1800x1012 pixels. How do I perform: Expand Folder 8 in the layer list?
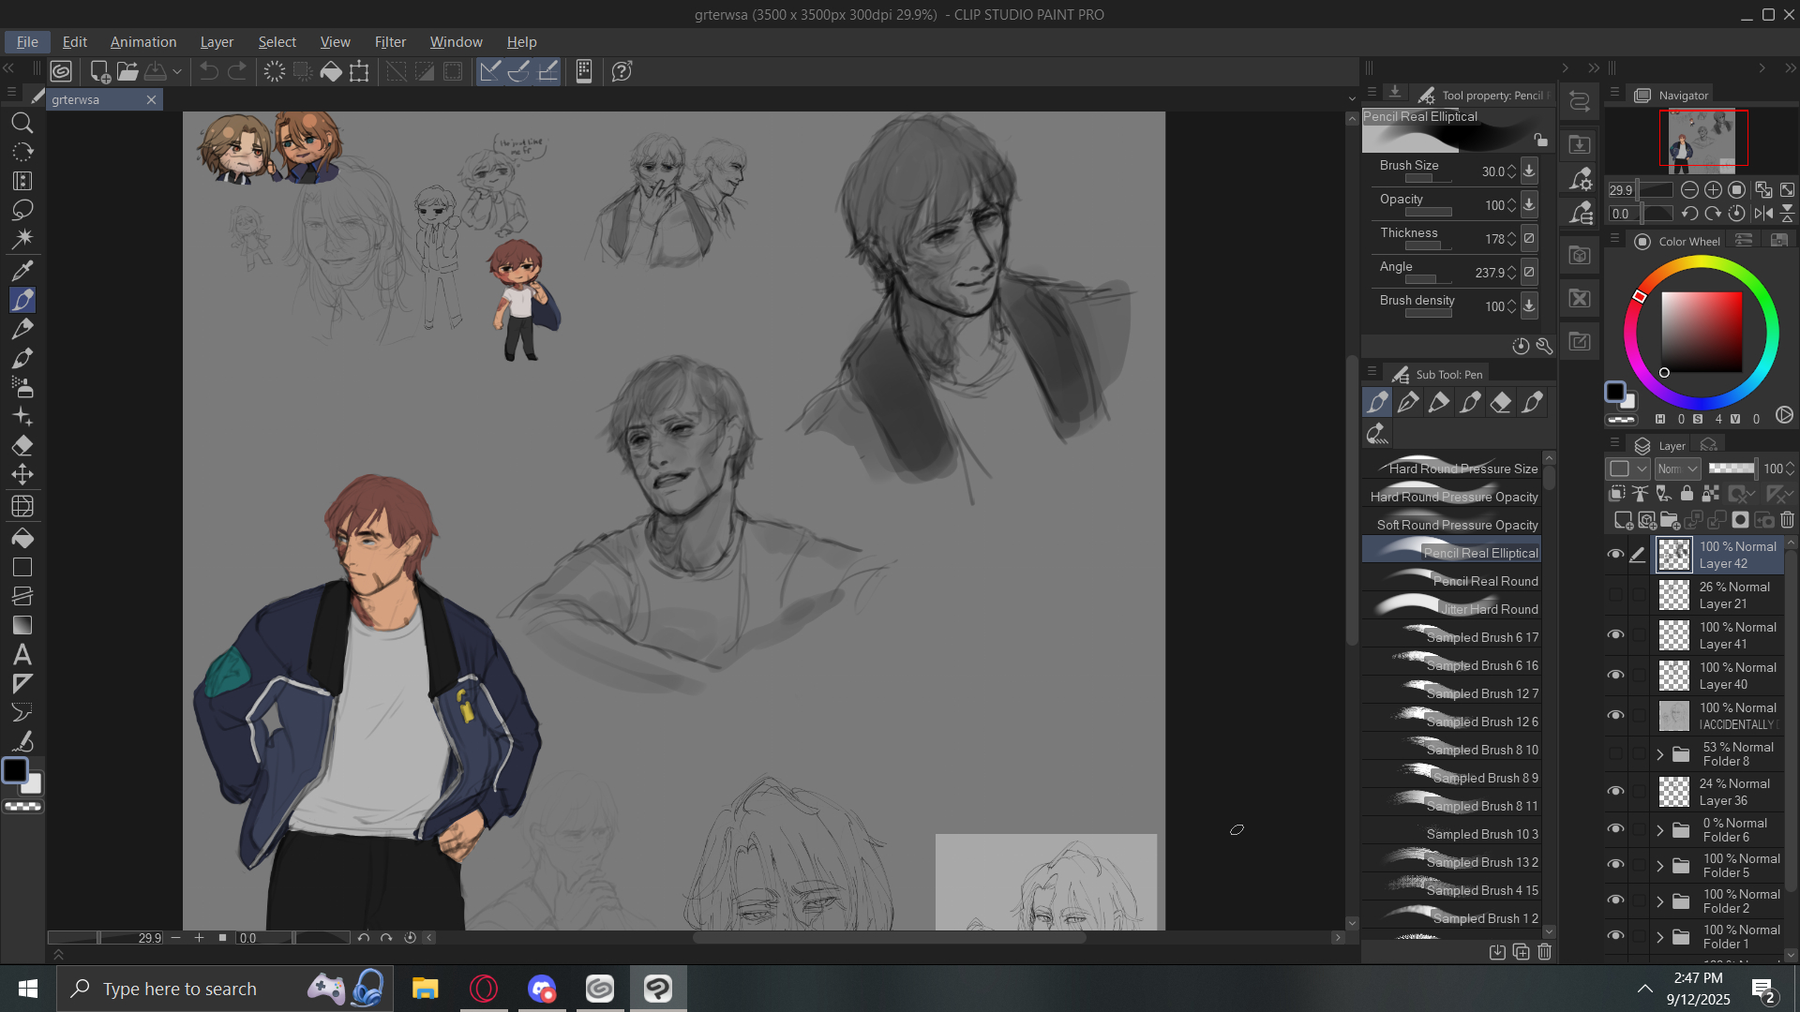1660,754
